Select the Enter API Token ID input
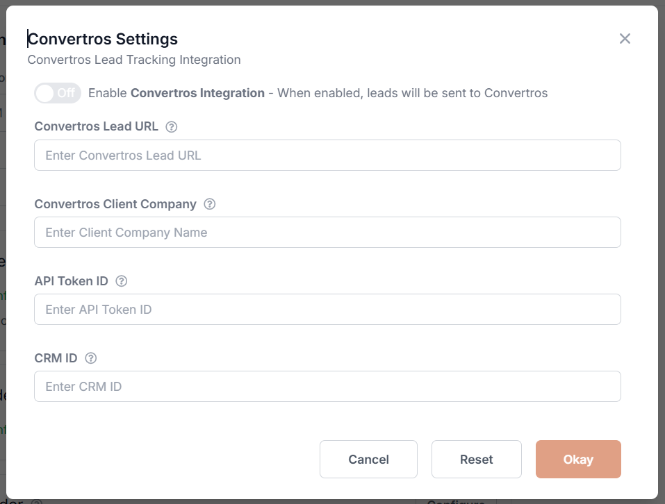This screenshot has width=665, height=504. coord(327,310)
